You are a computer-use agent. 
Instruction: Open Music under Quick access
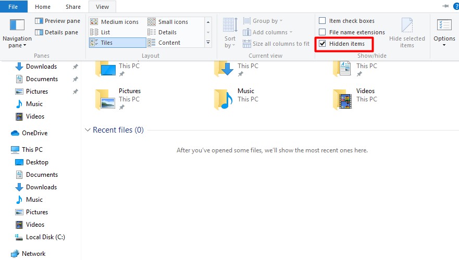34,104
